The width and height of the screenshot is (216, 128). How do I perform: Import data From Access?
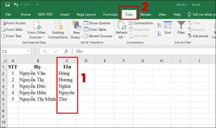click(14, 23)
